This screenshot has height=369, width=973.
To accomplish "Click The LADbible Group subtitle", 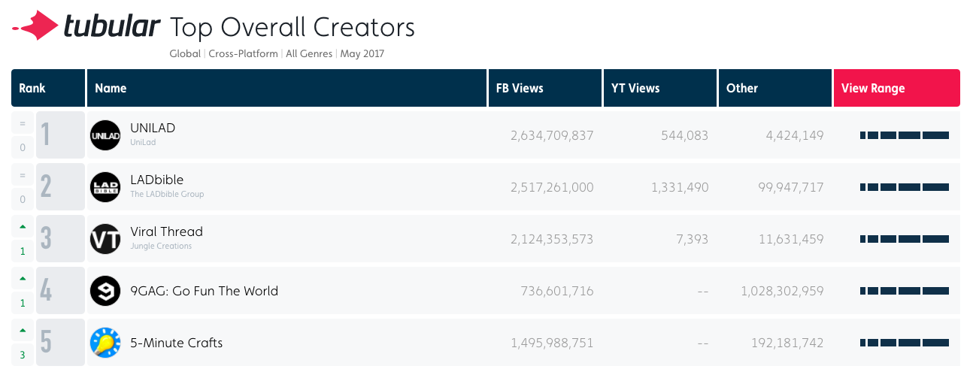I will [x=167, y=194].
